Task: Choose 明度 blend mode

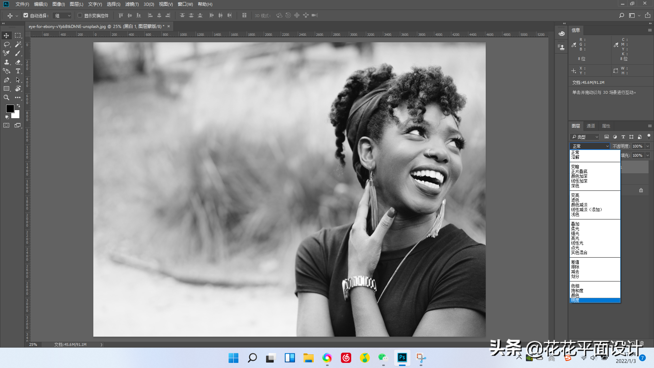Action: [595, 301]
